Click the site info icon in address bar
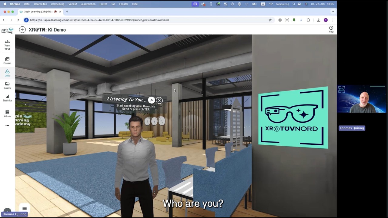This screenshot has height=218, width=388. click(x=26, y=20)
